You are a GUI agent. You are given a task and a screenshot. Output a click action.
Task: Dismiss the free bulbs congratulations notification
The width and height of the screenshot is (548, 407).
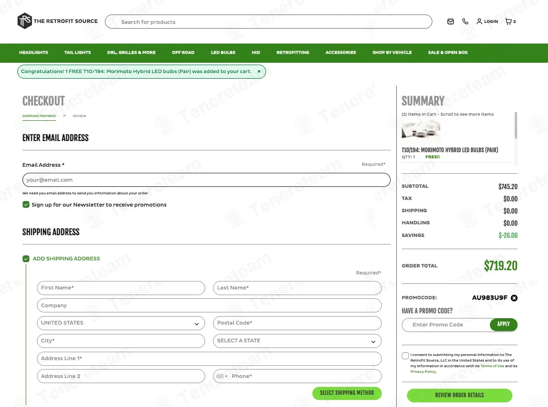pos(259,72)
